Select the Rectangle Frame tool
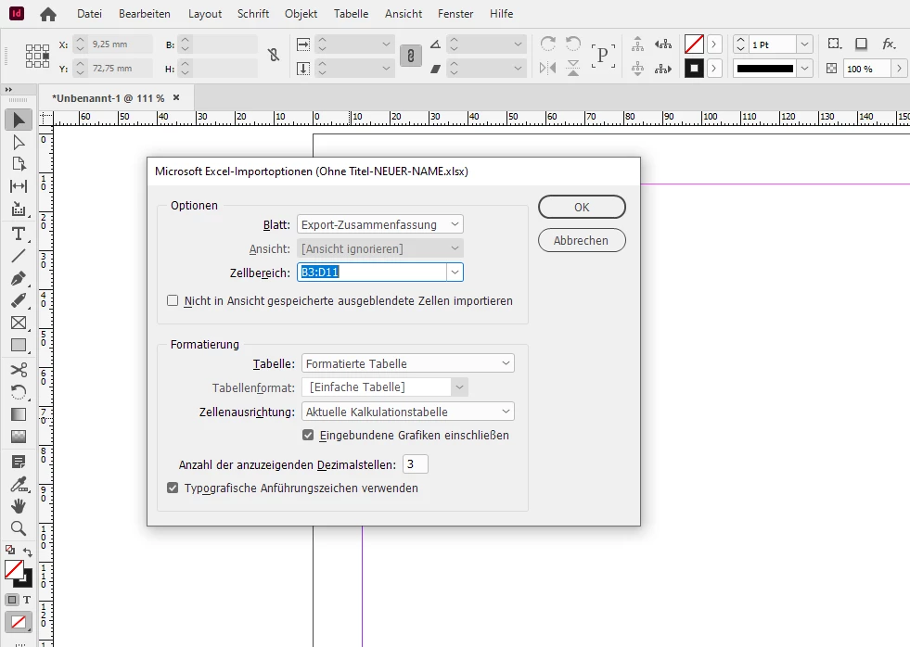 (19, 323)
